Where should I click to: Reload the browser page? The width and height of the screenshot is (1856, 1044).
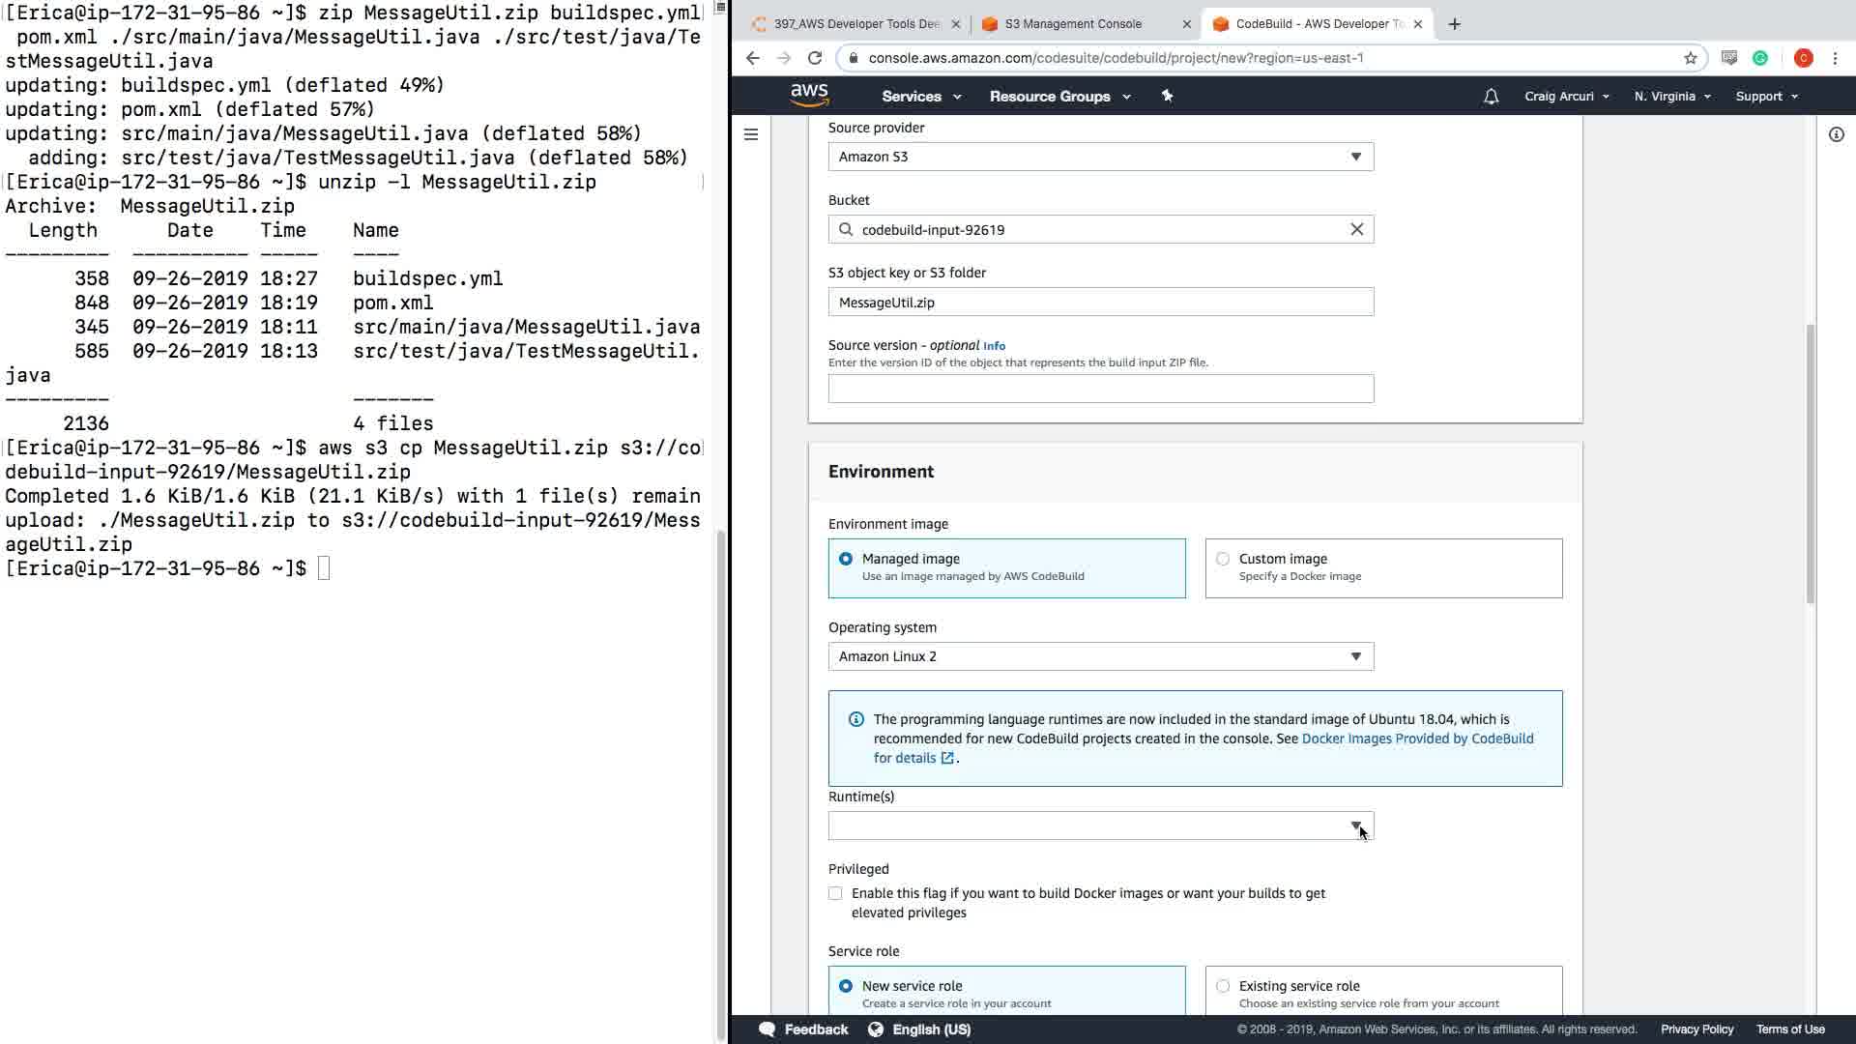815,58
